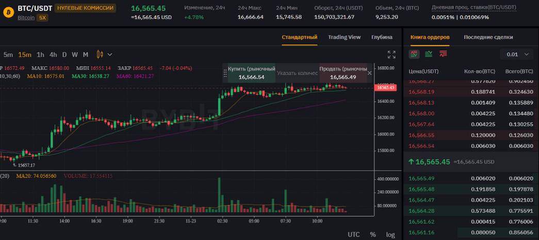The image size is (539, 240).
Task: Open the Bitcoin link under pair name
Action: pyautogui.click(x=26, y=18)
